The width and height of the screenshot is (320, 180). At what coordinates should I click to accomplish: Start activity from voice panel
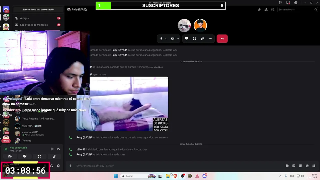tap(39, 156)
